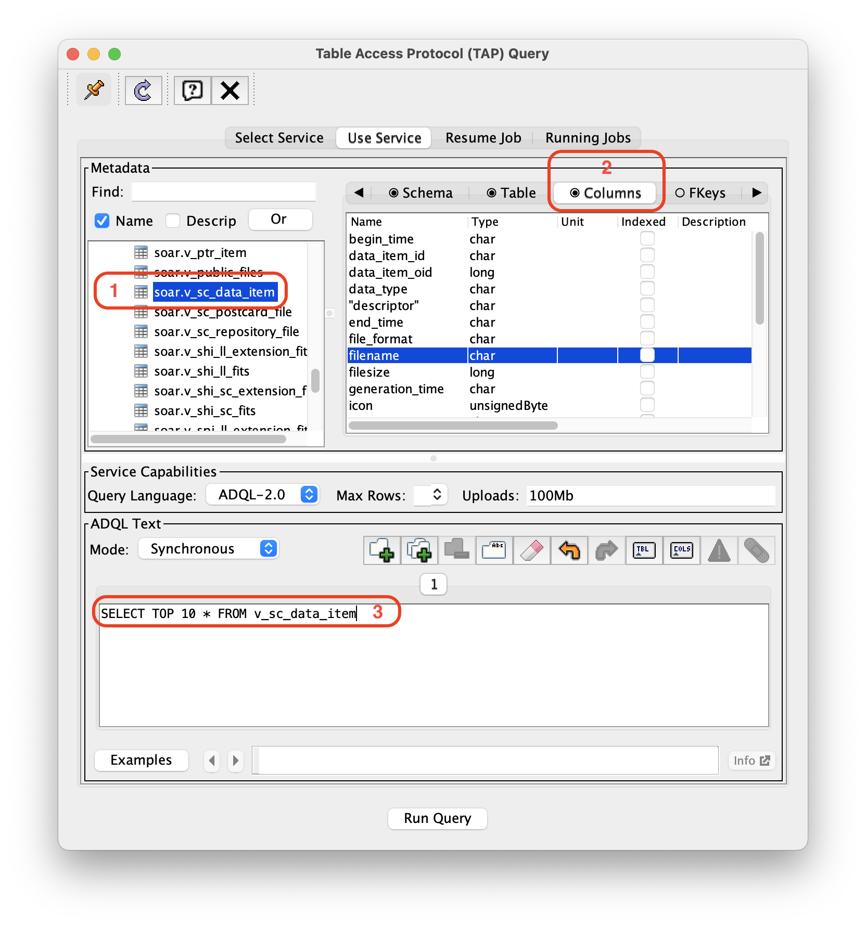The width and height of the screenshot is (866, 927).
Task: Show next example with right arrow
Action: (235, 761)
